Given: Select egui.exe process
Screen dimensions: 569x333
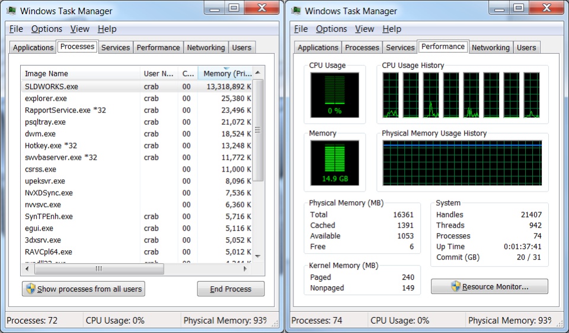Looking at the screenshot, I should [x=136, y=228].
